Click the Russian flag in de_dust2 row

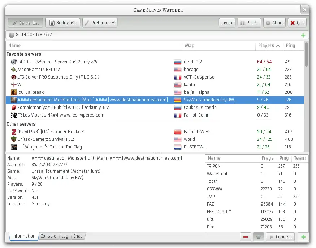point(178,62)
